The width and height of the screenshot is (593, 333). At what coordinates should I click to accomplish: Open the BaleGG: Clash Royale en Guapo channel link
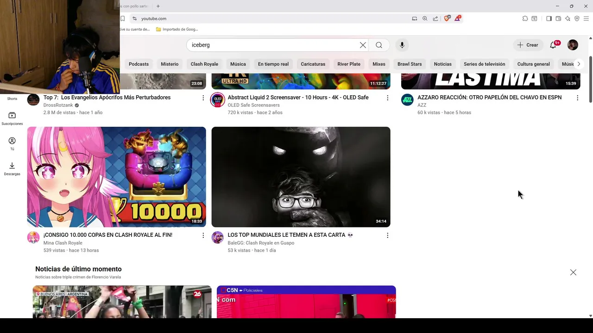coord(261,243)
